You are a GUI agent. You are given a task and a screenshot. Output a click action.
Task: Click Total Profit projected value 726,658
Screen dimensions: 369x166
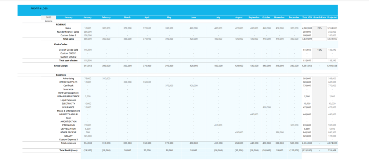pyautogui.click(x=333, y=150)
